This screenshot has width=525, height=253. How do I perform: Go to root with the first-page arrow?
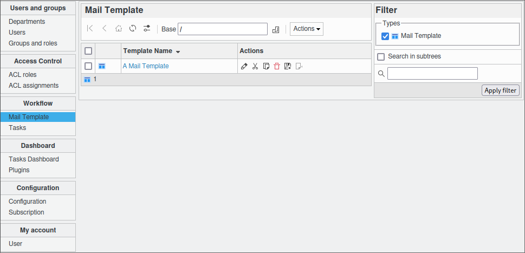[x=90, y=29]
